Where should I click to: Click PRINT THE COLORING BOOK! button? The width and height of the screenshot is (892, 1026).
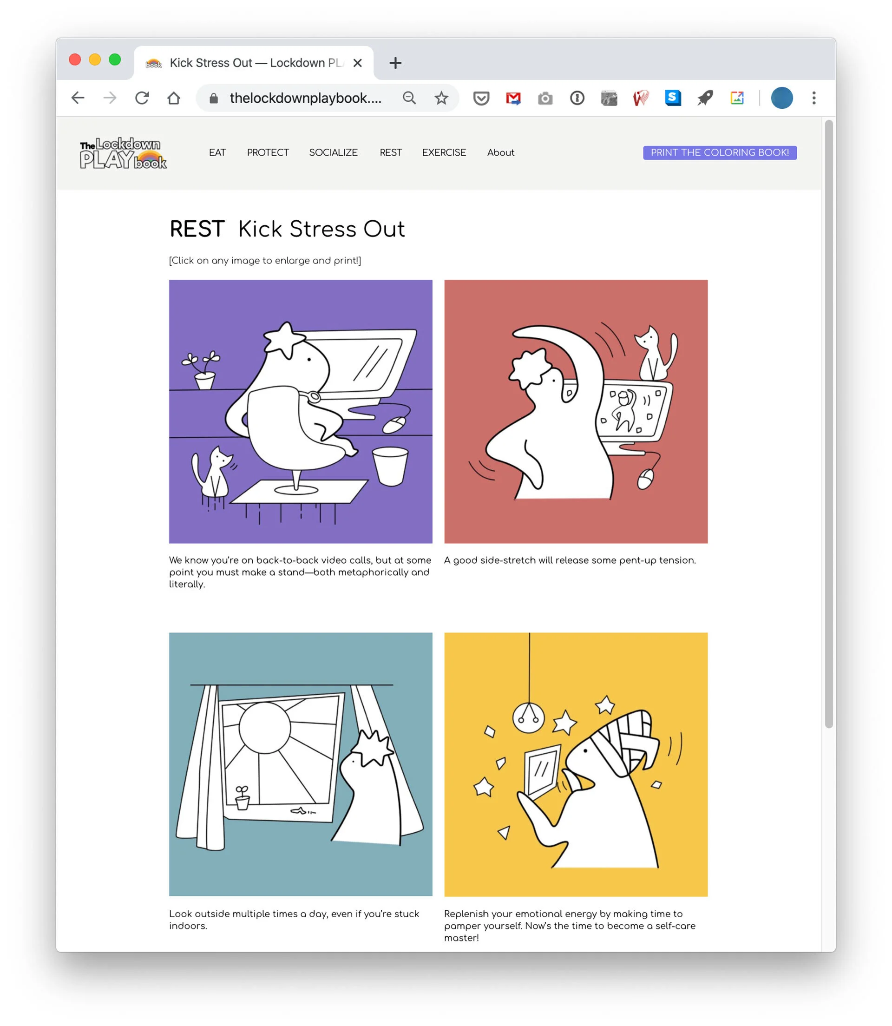click(x=719, y=153)
